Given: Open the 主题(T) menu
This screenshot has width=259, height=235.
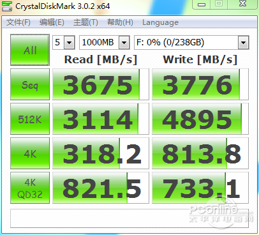Looking at the screenshot, I should coord(85,22).
